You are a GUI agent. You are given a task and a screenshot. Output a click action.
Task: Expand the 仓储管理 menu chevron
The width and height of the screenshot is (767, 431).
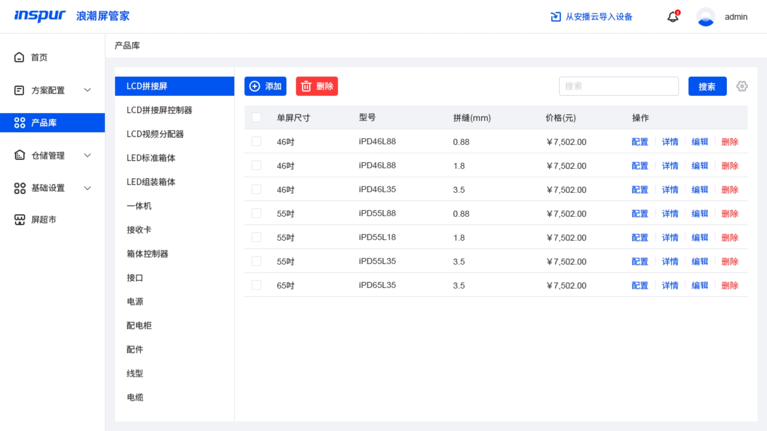[x=87, y=155]
